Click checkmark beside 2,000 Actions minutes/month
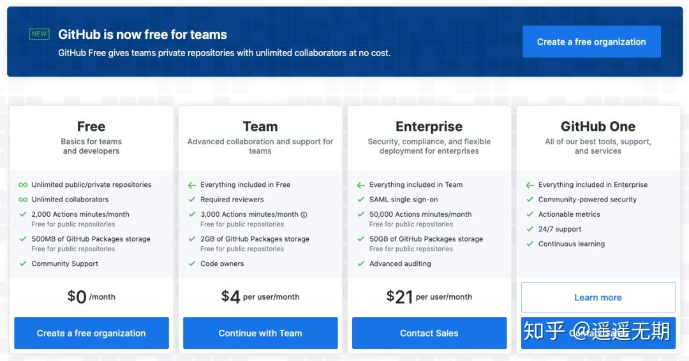 coord(23,214)
